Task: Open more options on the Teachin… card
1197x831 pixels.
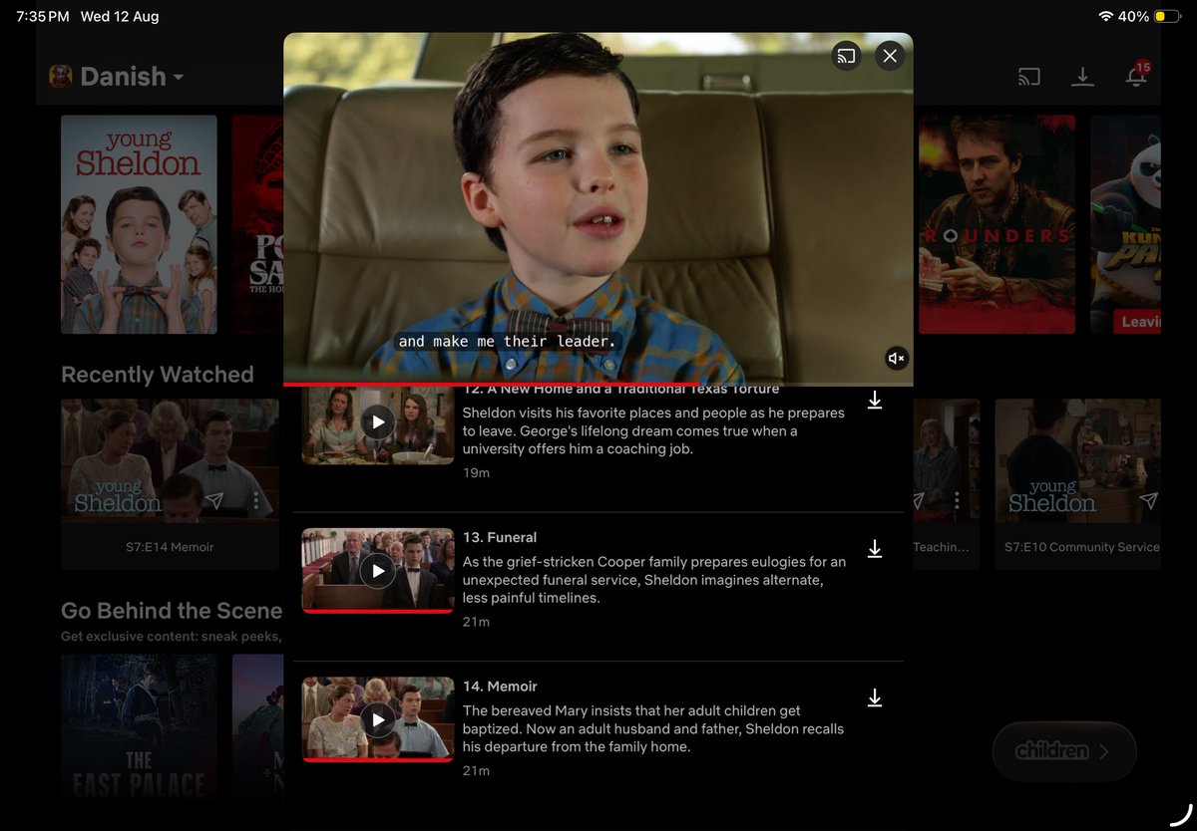Action: (957, 500)
